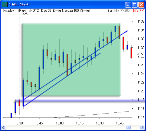
Task: Select the Intraday label in header
Action: point(8,11)
